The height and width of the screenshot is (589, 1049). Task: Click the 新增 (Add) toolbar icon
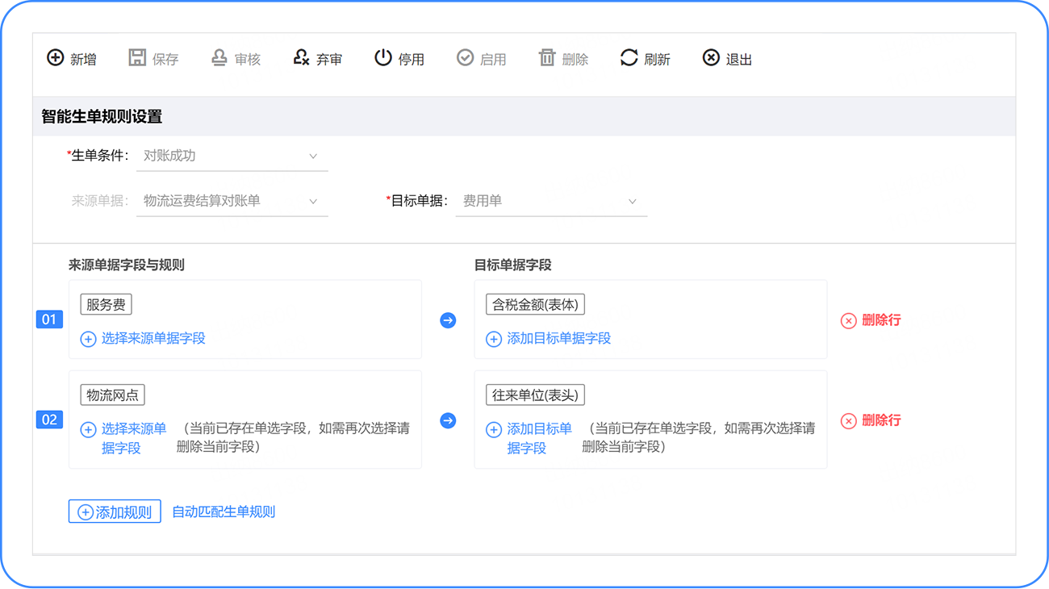tap(55, 58)
